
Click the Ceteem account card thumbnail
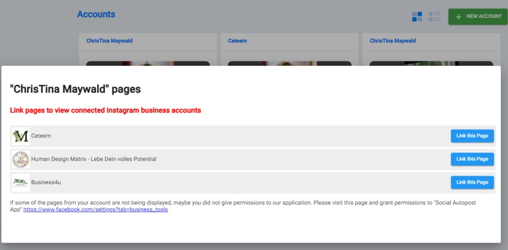click(289, 63)
